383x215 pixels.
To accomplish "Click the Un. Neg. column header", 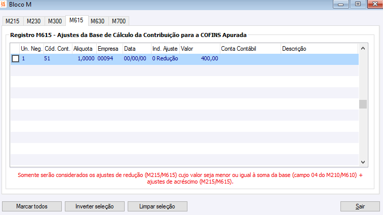I will pyautogui.click(x=31, y=49).
